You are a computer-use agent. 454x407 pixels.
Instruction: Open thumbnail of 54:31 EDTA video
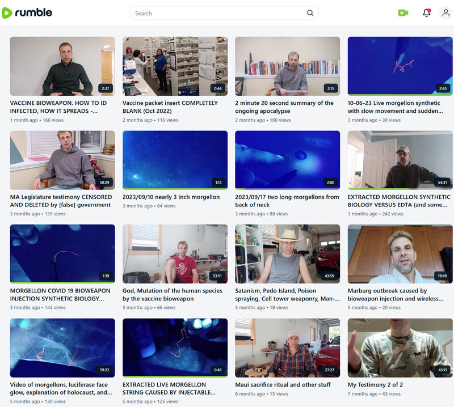coord(400,160)
